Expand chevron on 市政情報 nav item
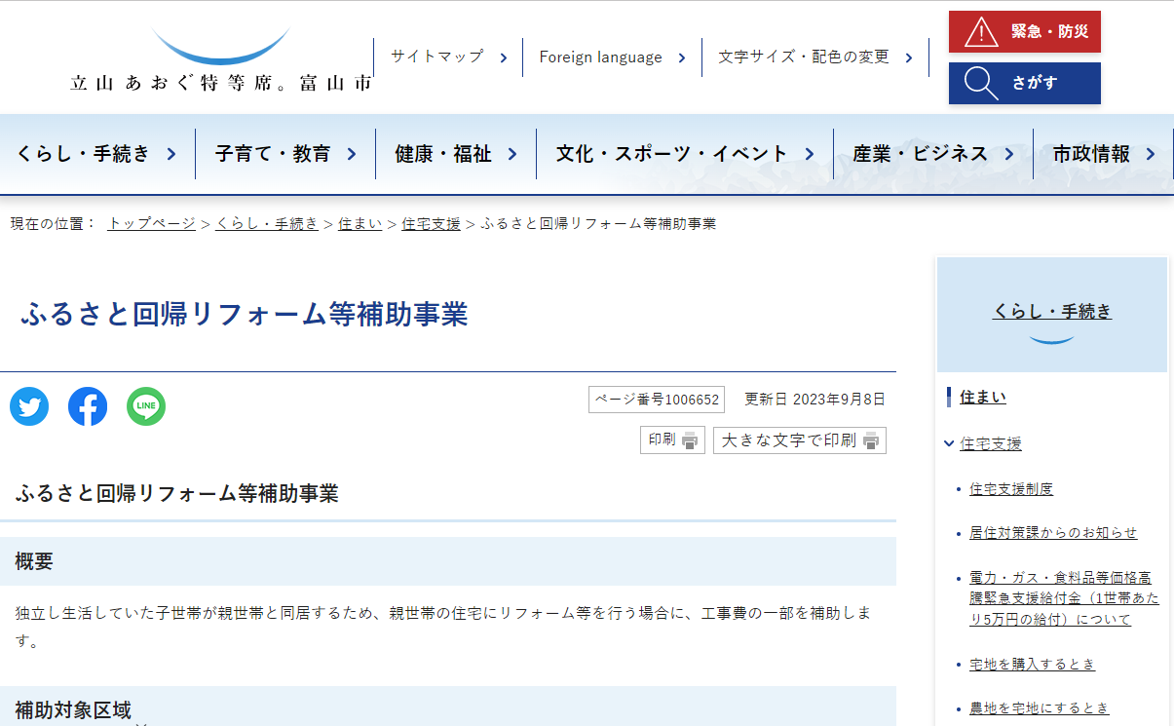 (1151, 154)
